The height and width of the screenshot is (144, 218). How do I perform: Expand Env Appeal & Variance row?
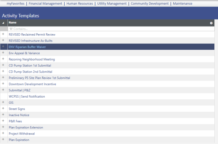(x=3, y=53)
